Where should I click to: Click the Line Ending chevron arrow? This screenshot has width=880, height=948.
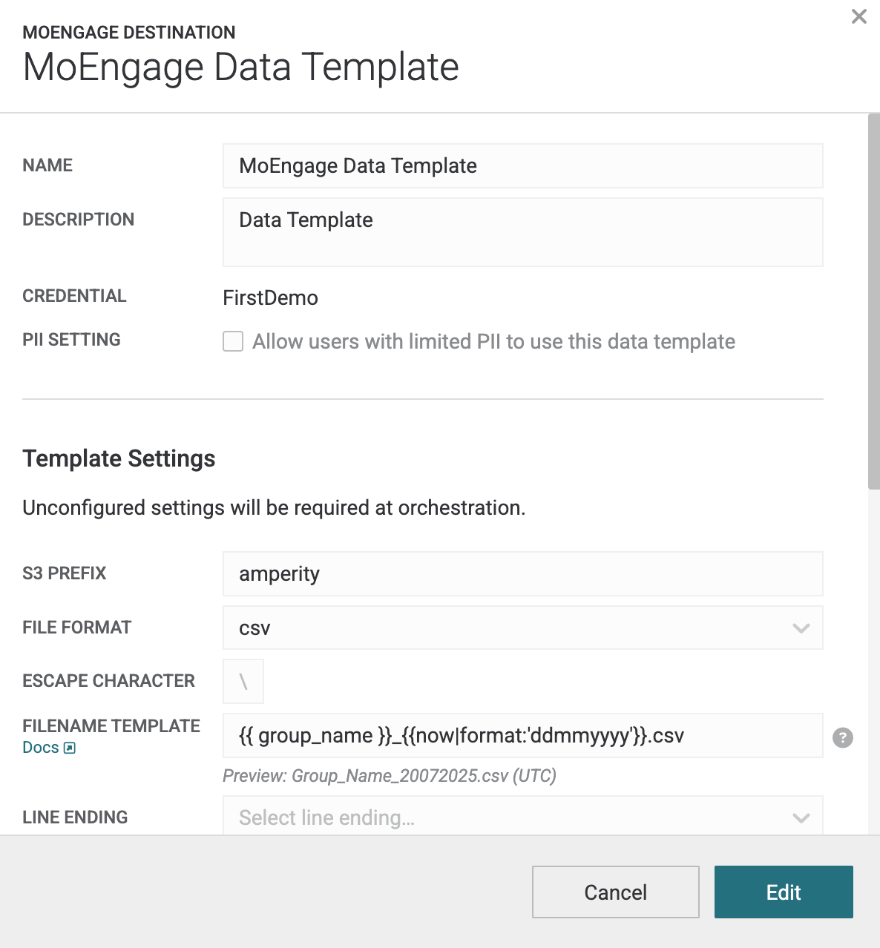pyautogui.click(x=801, y=818)
